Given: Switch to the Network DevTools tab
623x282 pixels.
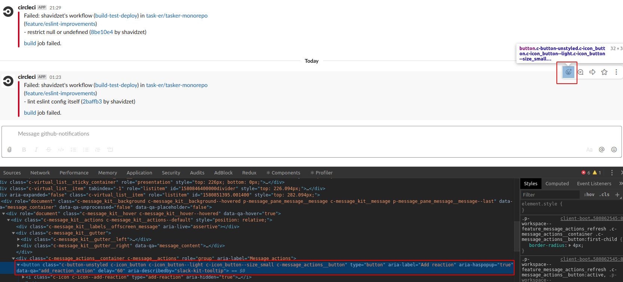Looking at the screenshot, I should tap(40, 173).
